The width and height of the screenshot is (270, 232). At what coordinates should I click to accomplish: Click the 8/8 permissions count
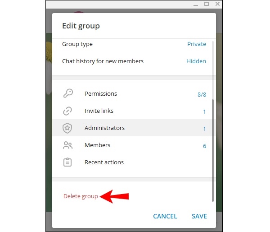(201, 95)
